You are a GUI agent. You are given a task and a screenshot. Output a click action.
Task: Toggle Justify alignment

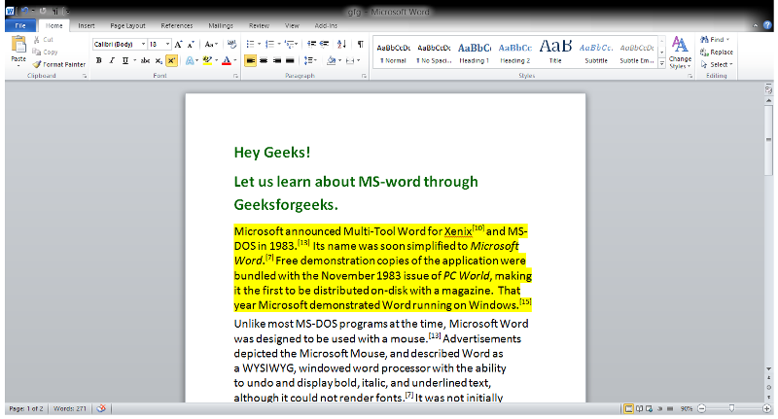point(290,60)
